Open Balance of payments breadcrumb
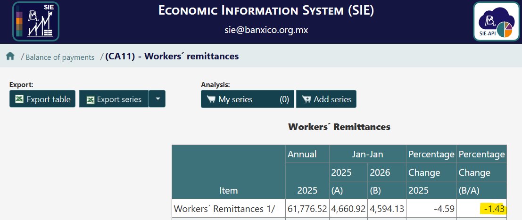The image size is (522, 220). pos(60,57)
